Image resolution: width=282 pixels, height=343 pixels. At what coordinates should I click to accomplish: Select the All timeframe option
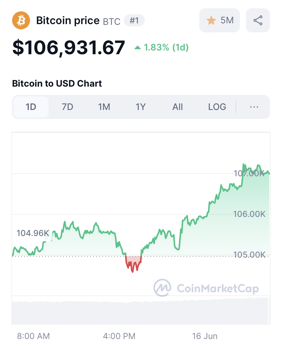click(x=177, y=107)
